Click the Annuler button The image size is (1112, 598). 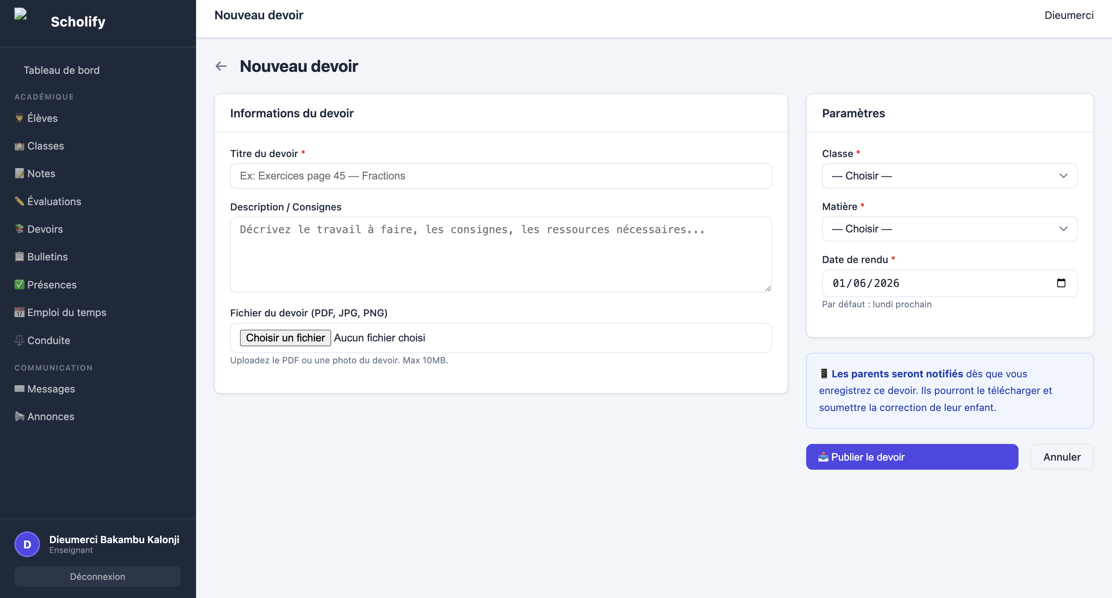[1062, 457]
